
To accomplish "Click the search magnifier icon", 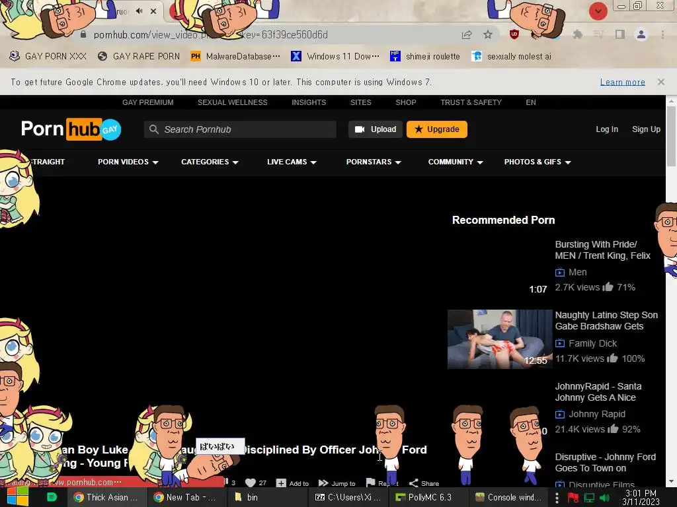I will point(153,129).
